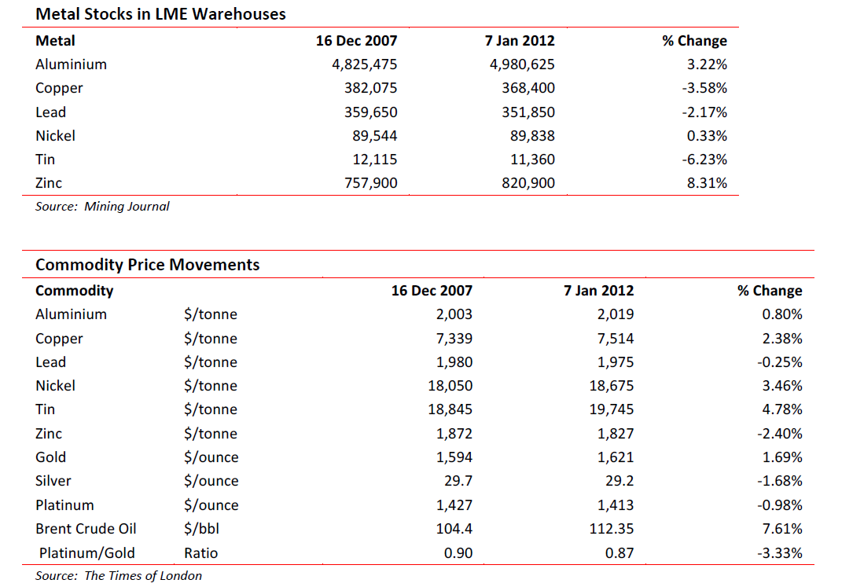Click the 'Commodity' column header
The image size is (864, 587).
74,291
